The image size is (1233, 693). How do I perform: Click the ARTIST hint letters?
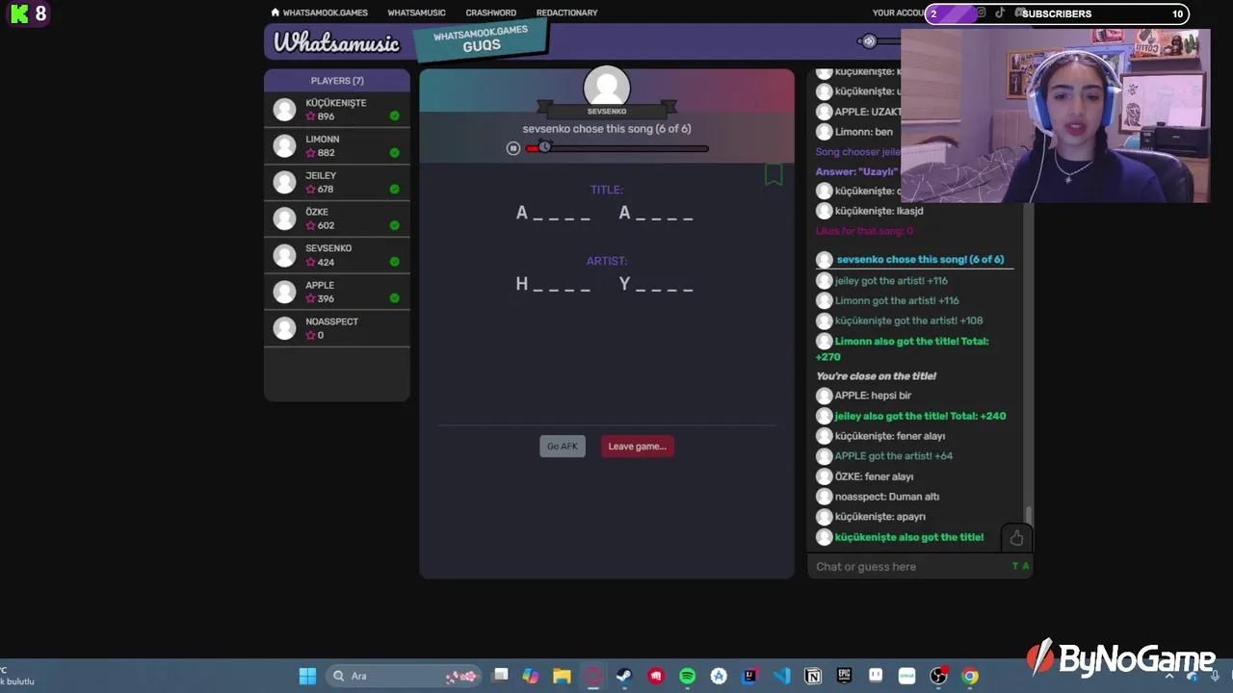tap(605, 284)
